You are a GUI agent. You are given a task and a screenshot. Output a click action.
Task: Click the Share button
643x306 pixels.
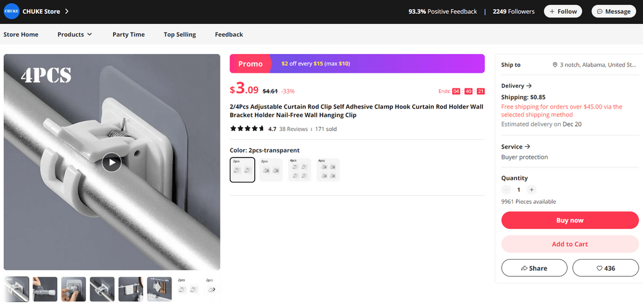point(534,268)
